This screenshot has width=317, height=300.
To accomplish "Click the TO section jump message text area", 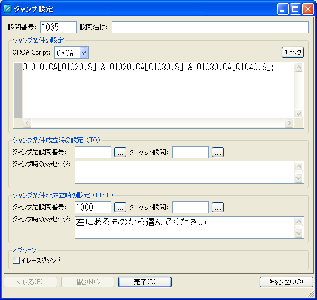I will [185, 172].
